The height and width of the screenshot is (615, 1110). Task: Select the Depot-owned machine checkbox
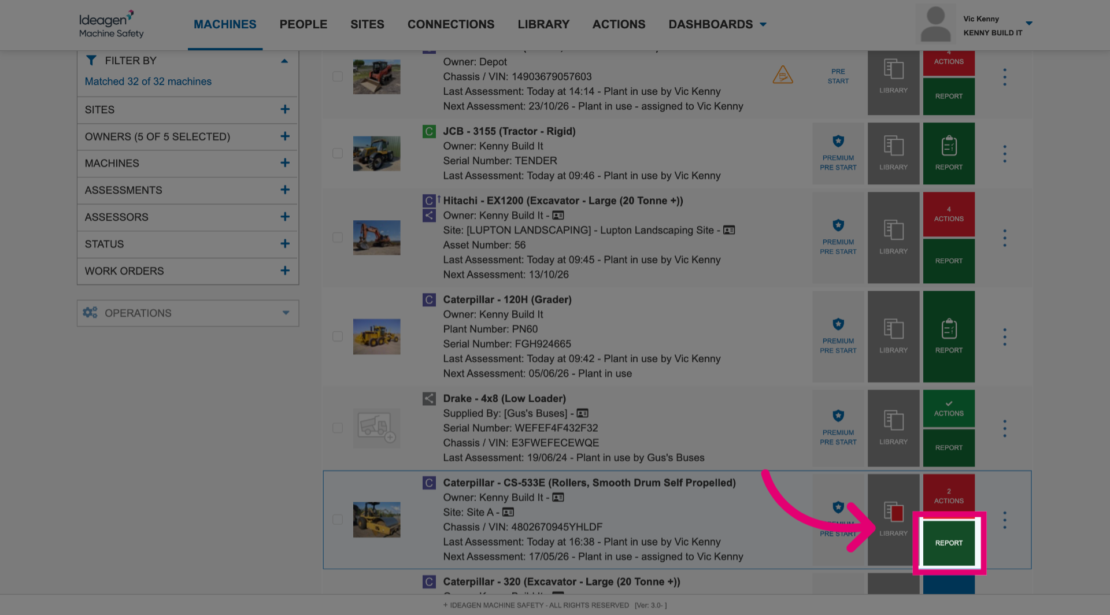click(x=338, y=76)
